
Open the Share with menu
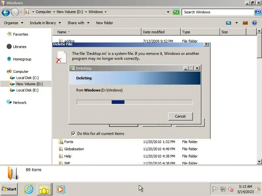(x=78, y=23)
